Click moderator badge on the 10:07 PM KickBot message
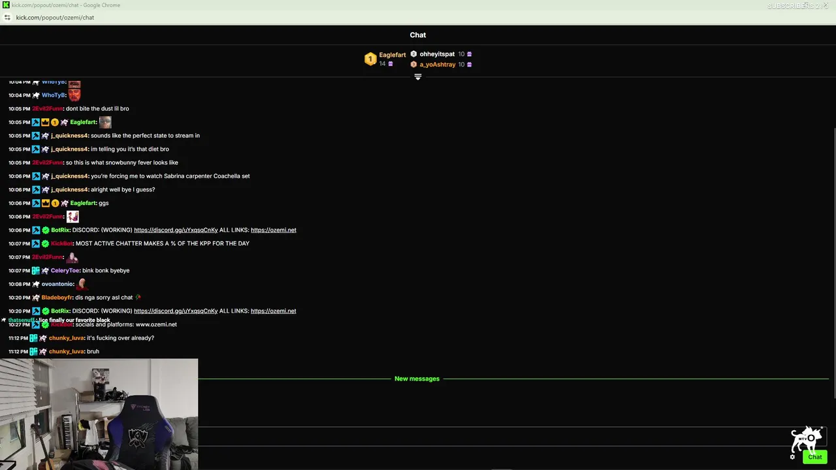836x470 pixels. (36, 243)
